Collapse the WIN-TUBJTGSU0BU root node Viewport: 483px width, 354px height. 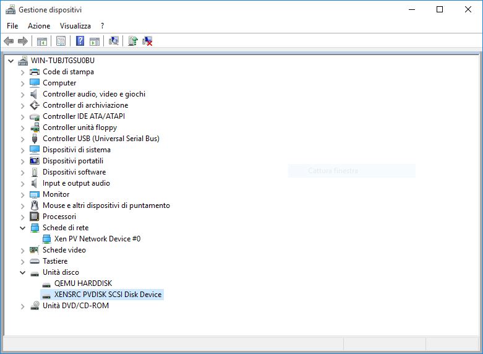coord(11,61)
